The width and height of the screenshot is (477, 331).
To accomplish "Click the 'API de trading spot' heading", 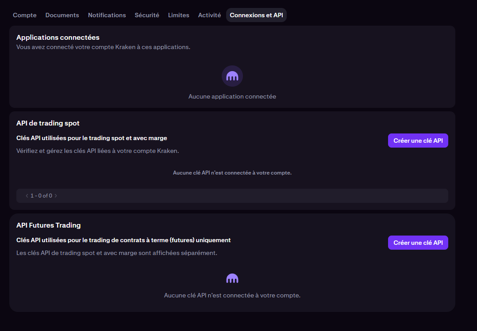I will coord(48,123).
